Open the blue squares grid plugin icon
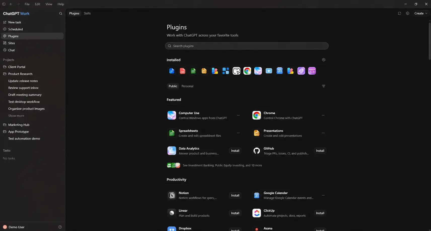Image resolution: width=431 pixels, height=231 pixels. [x=226, y=71]
